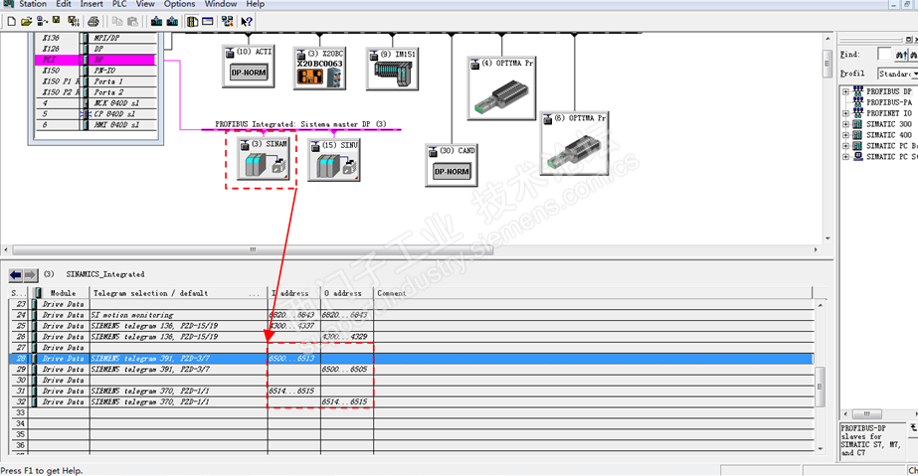Select row 25 SIEMENS telegram 136
The image size is (918, 476).
pos(412,326)
